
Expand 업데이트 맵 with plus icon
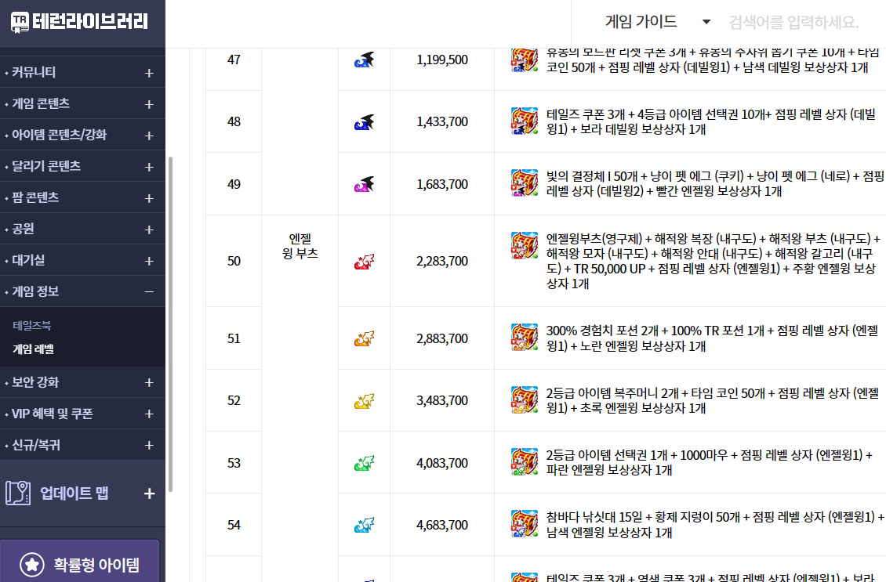(x=149, y=493)
